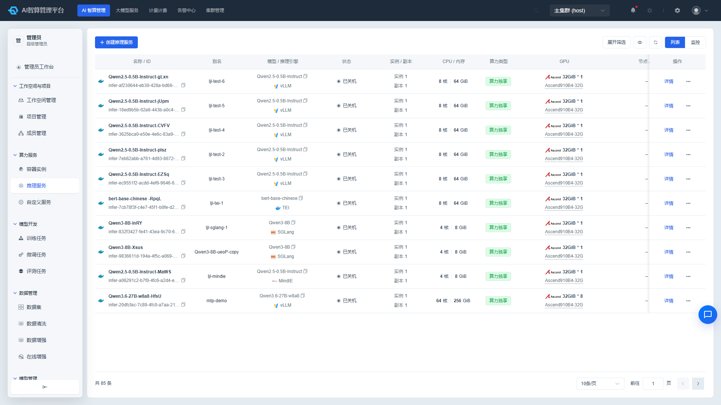Go to next page arrow
721x405 pixels.
698,384
